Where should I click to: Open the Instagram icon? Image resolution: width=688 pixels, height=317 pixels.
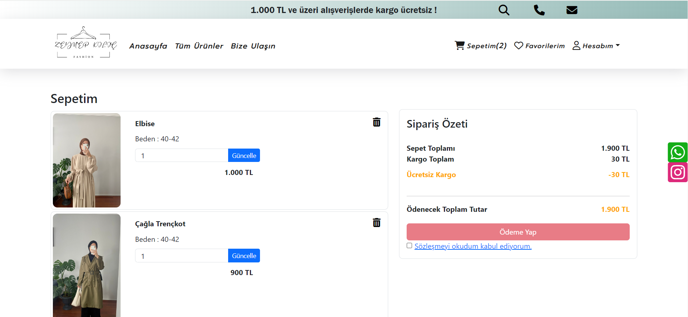(x=677, y=172)
